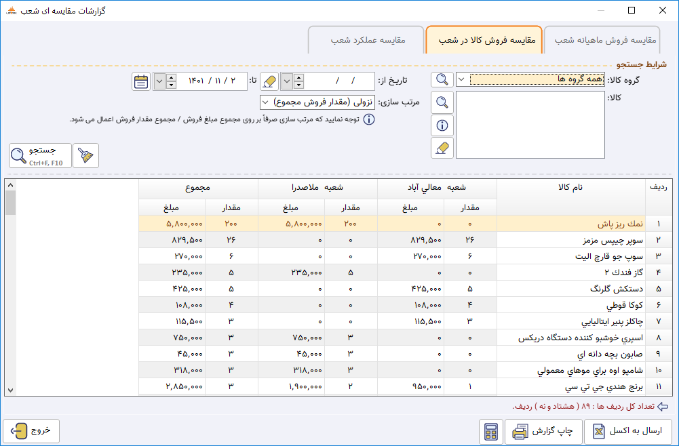The width and height of the screenshot is (679, 446).
Task: Click the جستجو search button
Action: (x=40, y=155)
